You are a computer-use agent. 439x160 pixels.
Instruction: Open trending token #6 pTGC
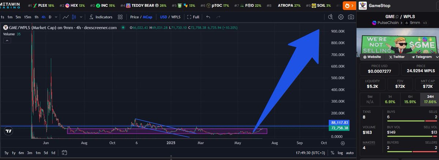click(x=215, y=6)
